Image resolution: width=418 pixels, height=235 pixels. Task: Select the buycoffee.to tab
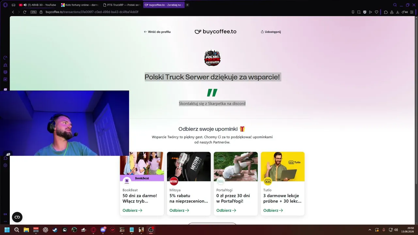164,5
